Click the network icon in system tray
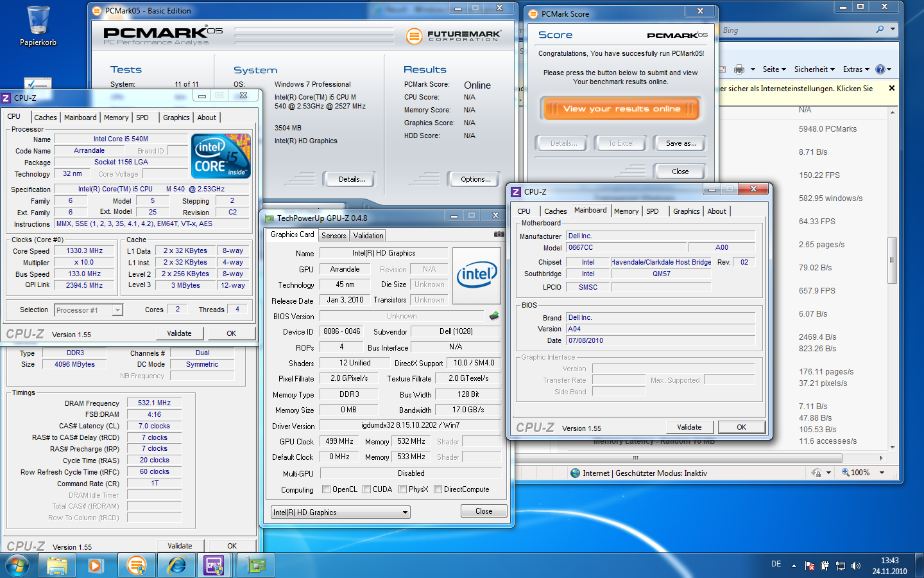Screen dimensions: 924x578 point(840,566)
